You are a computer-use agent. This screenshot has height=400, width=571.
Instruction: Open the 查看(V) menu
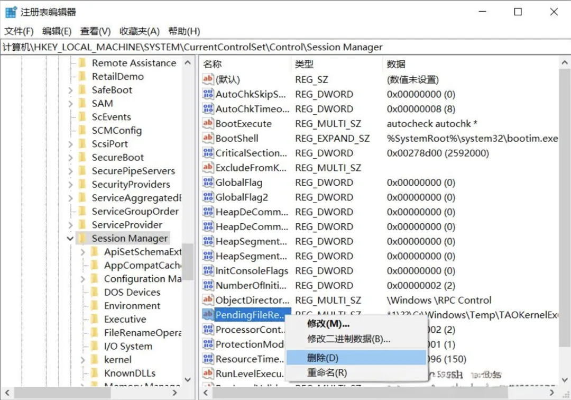(95, 31)
